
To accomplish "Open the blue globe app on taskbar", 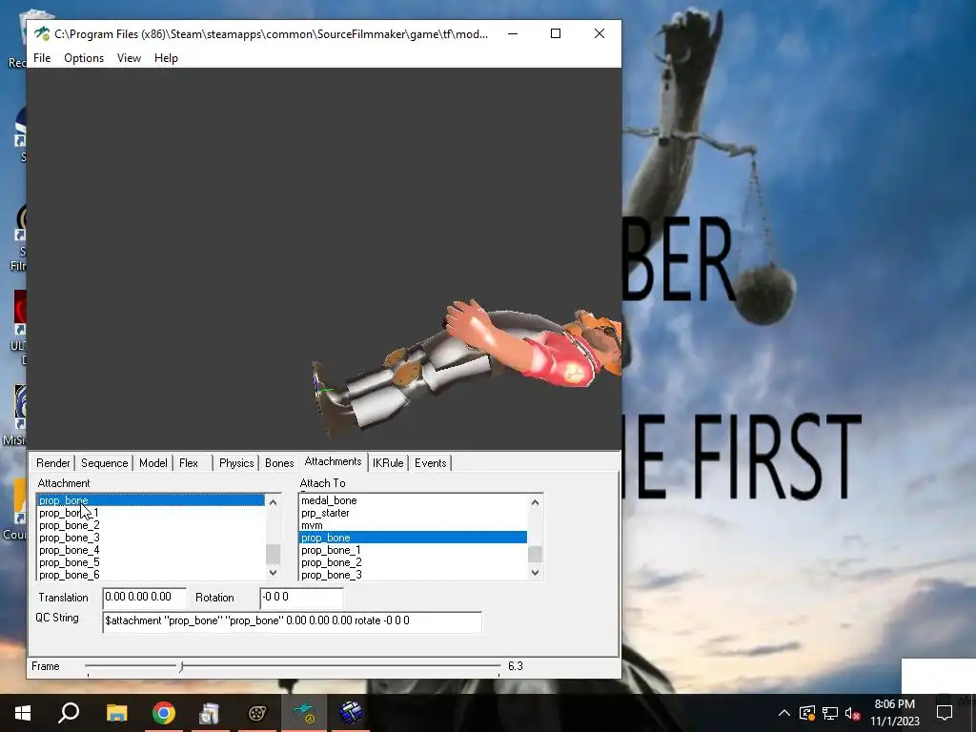I will click(351, 713).
